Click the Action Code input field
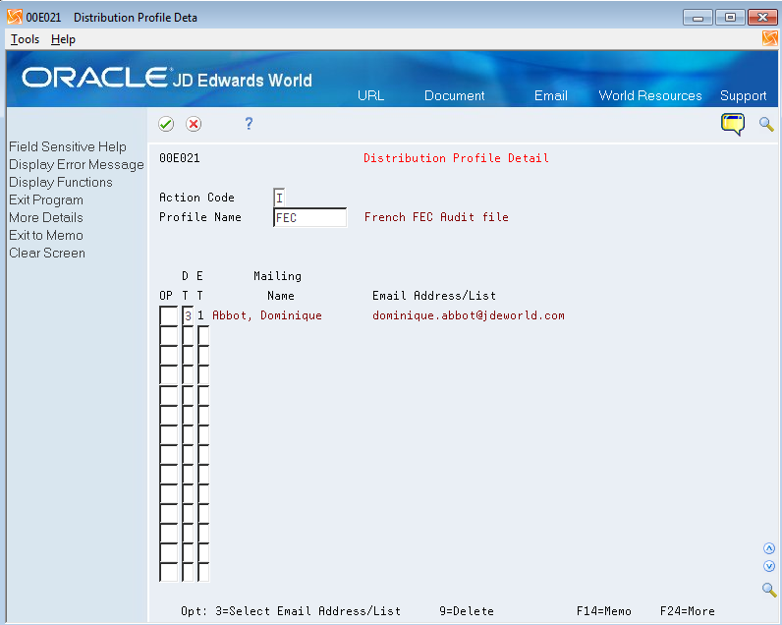The image size is (782, 625). point(279,198)
